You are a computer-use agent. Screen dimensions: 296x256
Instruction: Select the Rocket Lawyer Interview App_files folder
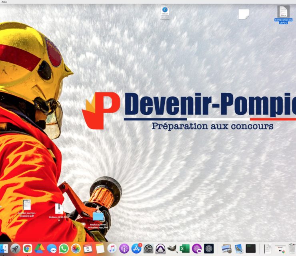[x=98, y=216]
